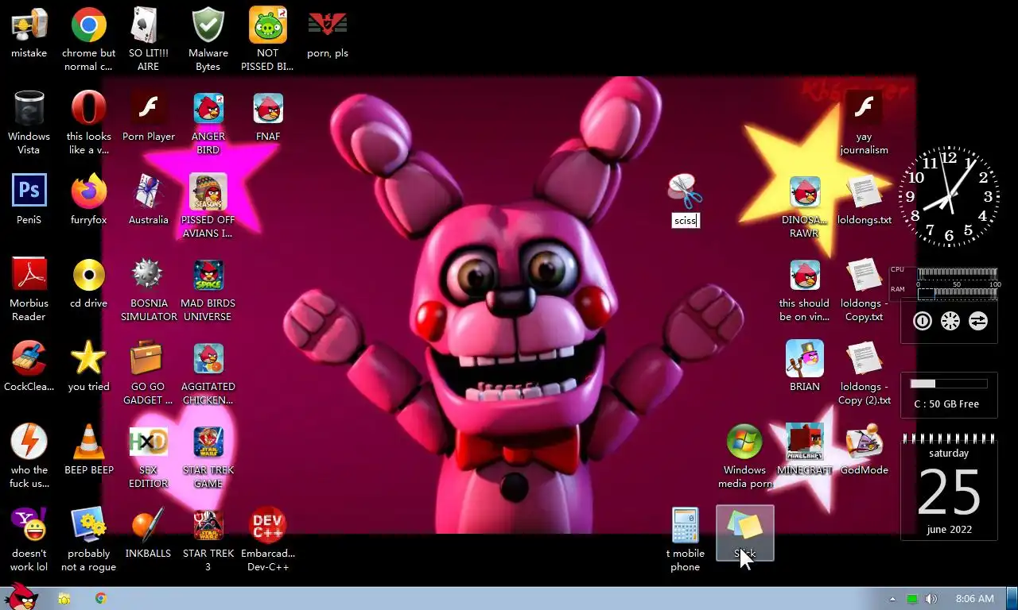This screenshot has width=1018, height=610.
Task: Open the Angry Bird Start button
Action: pyautogui.click(x=20, y=597)
